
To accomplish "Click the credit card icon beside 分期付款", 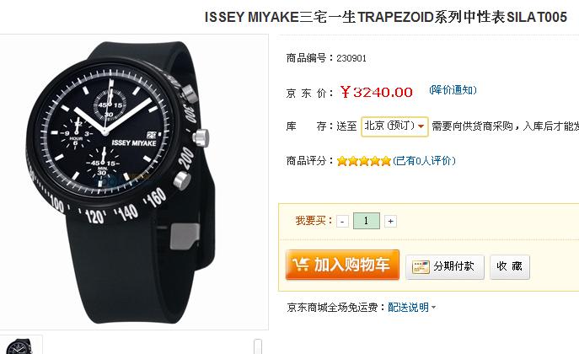I will [x=421, y=267].
